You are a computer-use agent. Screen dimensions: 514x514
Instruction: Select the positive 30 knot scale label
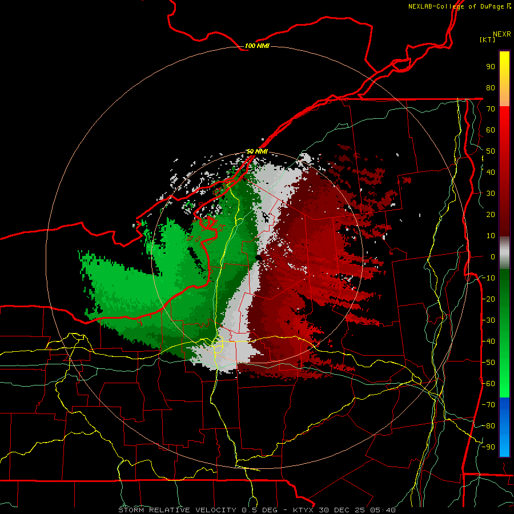(x=491, y=194)
